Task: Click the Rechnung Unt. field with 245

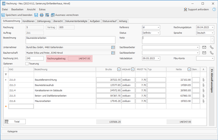Action: click(35, 58)
